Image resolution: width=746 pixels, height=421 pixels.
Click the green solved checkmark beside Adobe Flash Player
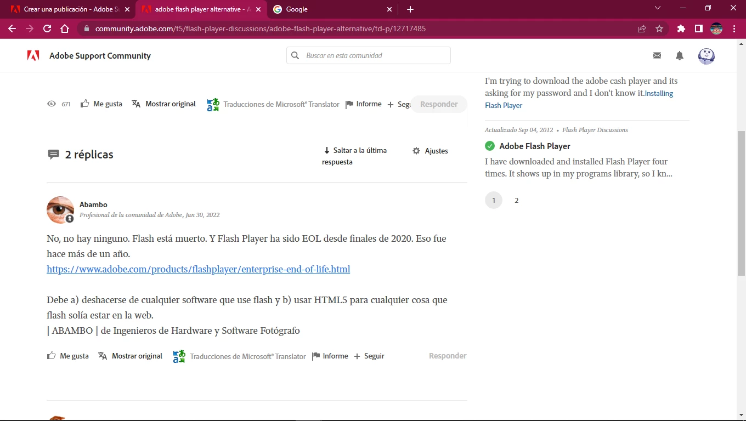click(x=490, y=146)
